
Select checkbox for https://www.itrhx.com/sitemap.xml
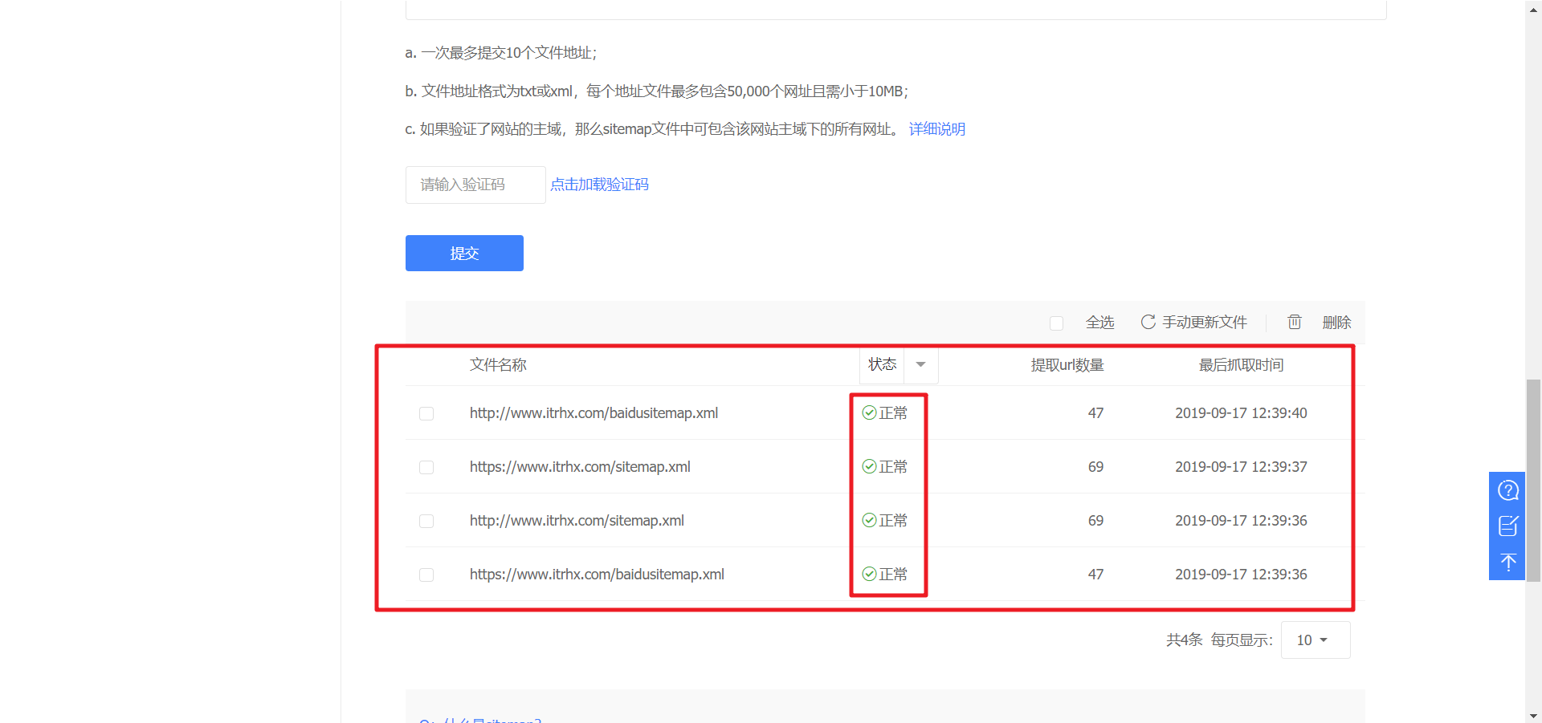[x=426, y=467]
